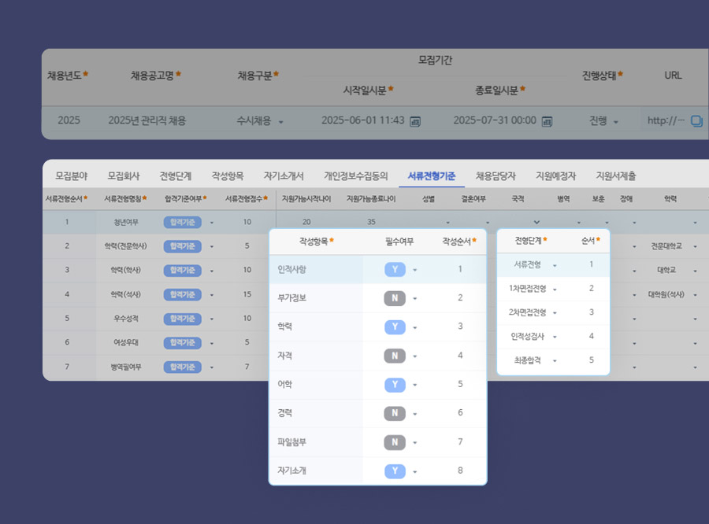Click the 합격기준 badge in the 여성우대 row

point(181,343)
